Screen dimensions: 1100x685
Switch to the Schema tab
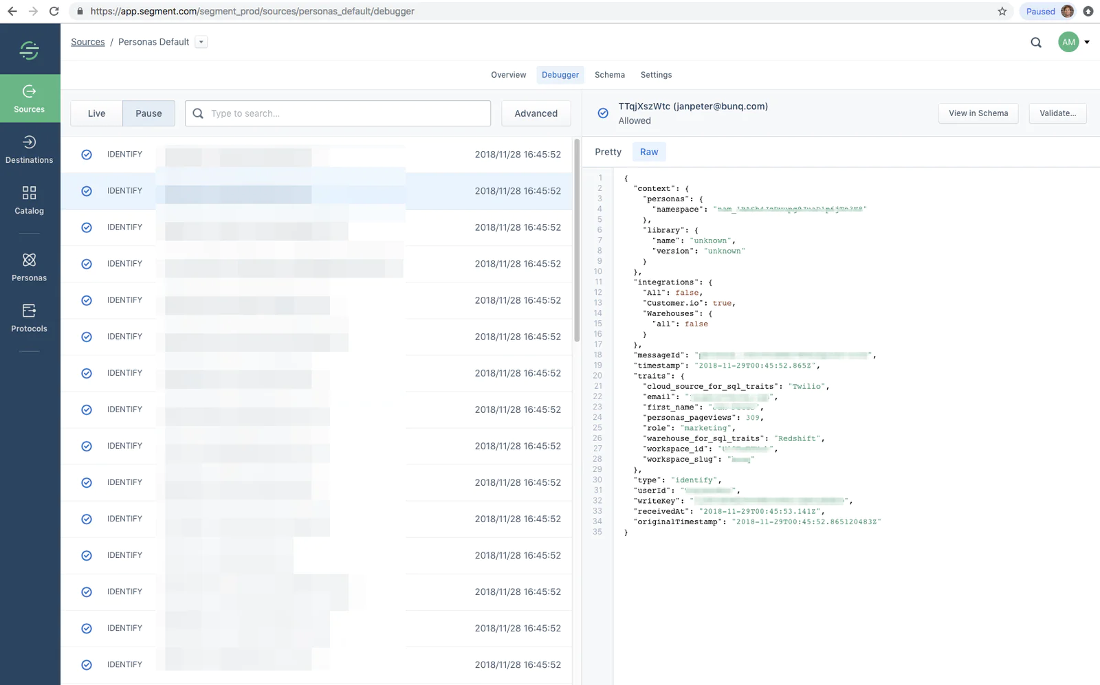pos(609,74)
